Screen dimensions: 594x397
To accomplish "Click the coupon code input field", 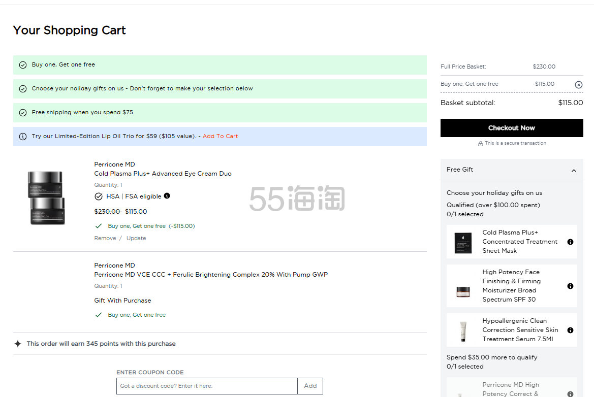I will 207,386.
